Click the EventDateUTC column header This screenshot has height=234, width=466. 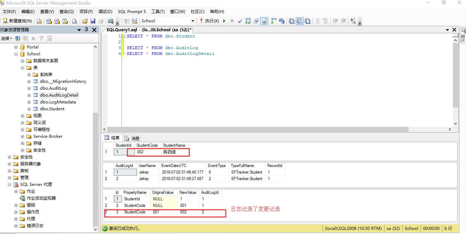point(183,166)
